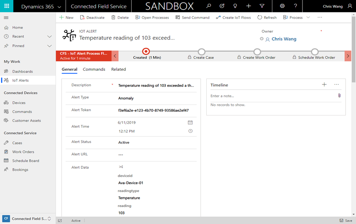The width and height of the screenshot is (356, 224).
Task: Click the plus quick create icon
Action: click(x=249, y=6)
